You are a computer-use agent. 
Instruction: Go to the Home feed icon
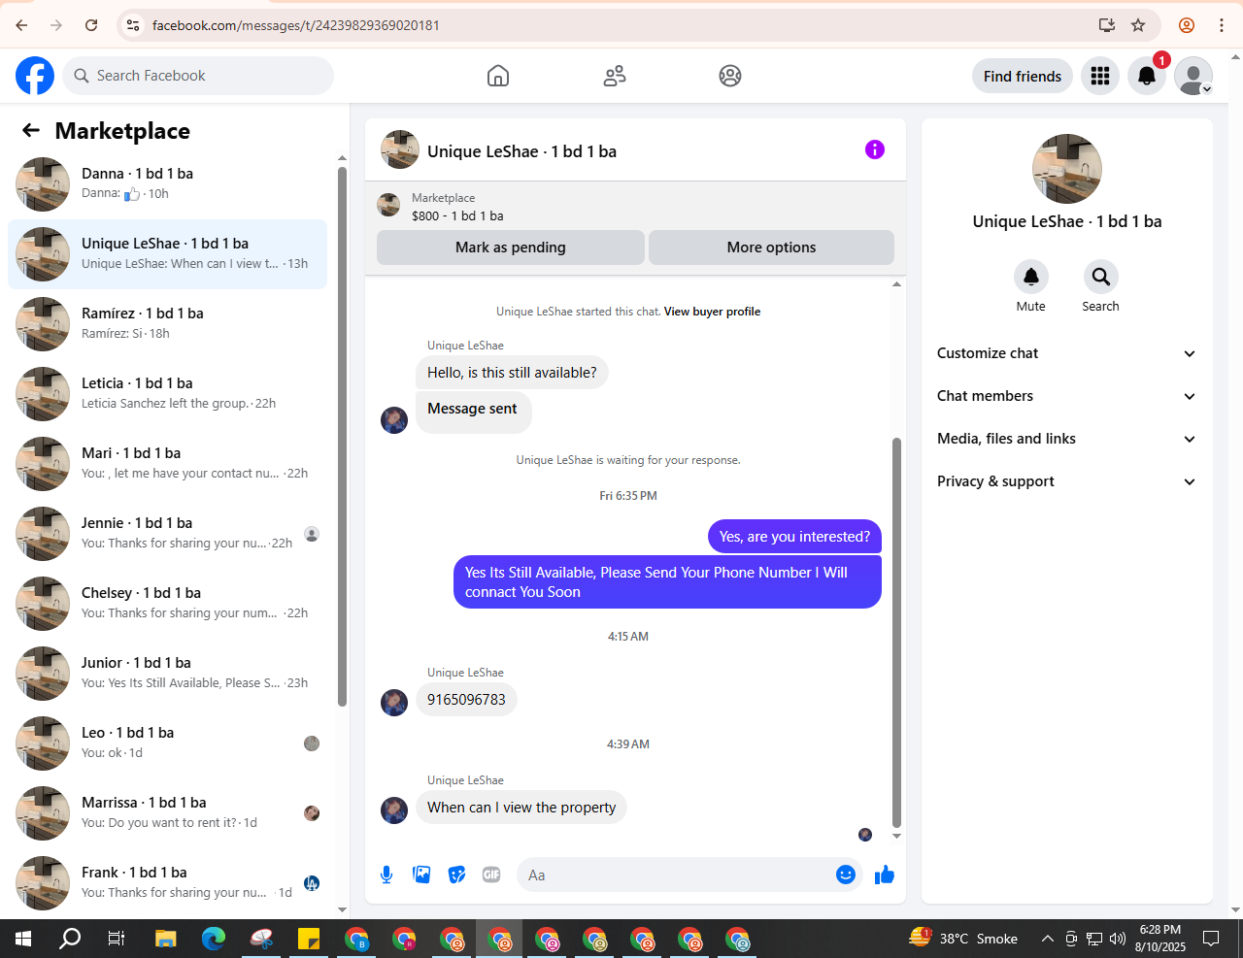tap(498, 76)
